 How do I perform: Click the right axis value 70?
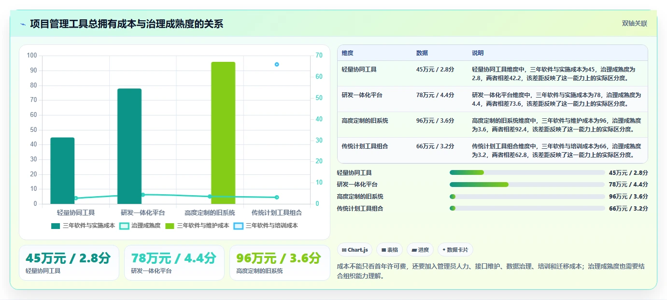[319, 56]
